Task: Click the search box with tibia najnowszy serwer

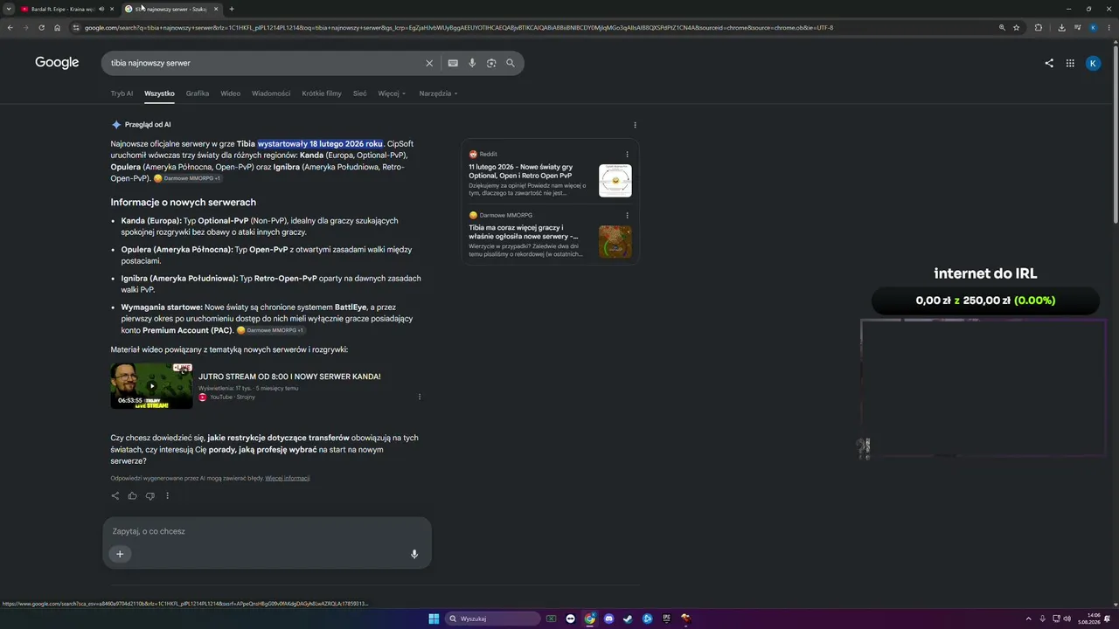Action: click(262, 63)
